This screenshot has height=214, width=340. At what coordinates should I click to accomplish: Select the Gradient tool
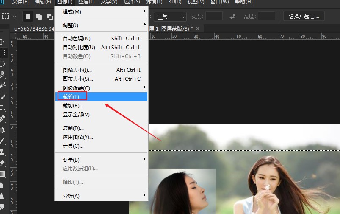tap(3, 174)
